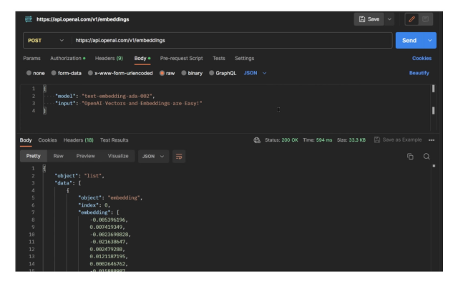This screenshot has height=284, width=458.
Task: Expand the Send button dropdown arrow
Action: click(430, 41)
